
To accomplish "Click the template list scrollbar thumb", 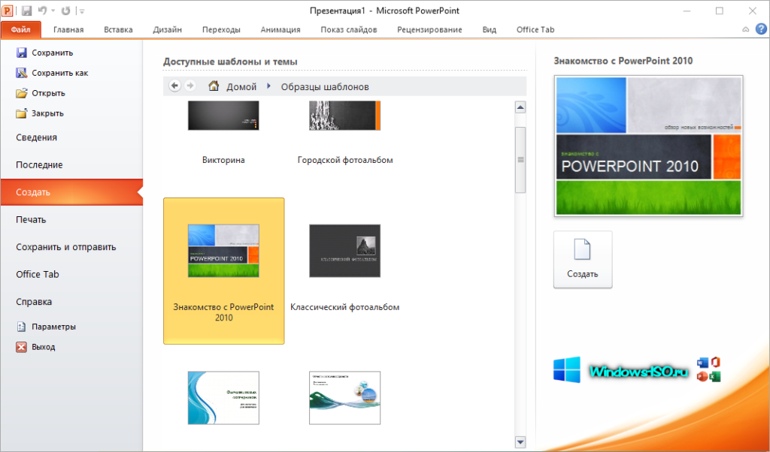I will click(x=520, y=160).
